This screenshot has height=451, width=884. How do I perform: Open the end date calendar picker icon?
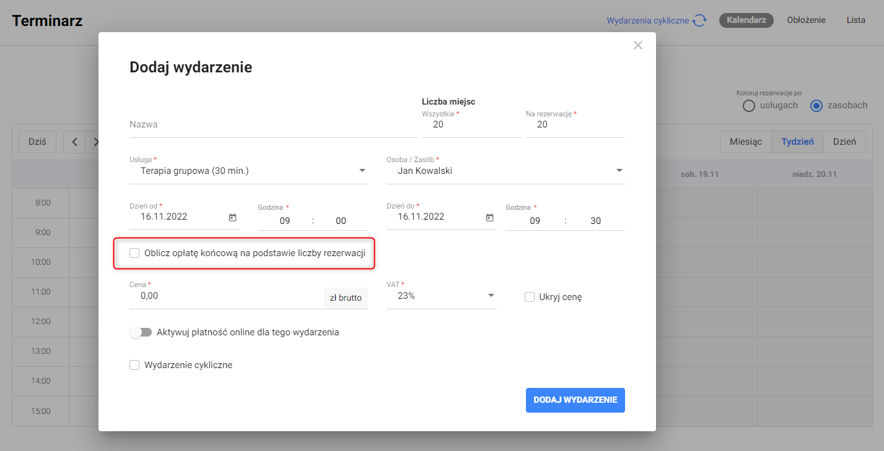[489, 217]
